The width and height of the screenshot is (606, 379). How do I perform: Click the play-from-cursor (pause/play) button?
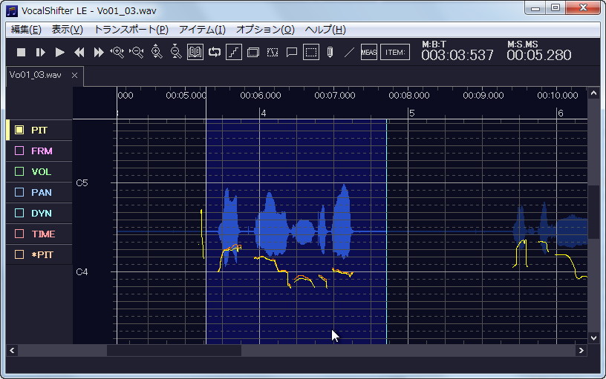pos(41,52)
